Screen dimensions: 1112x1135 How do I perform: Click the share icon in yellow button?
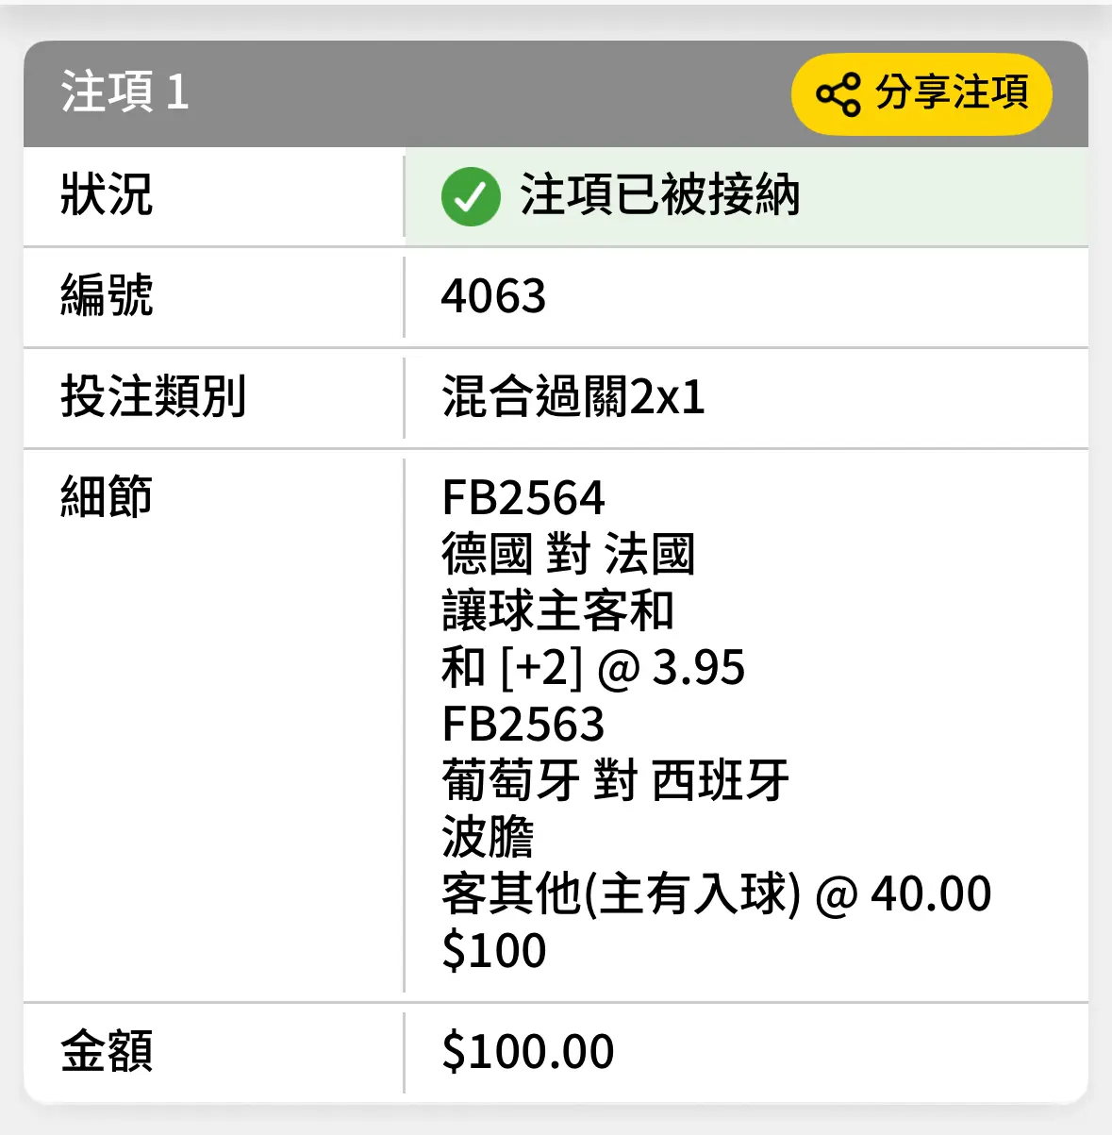click(838, 93)
